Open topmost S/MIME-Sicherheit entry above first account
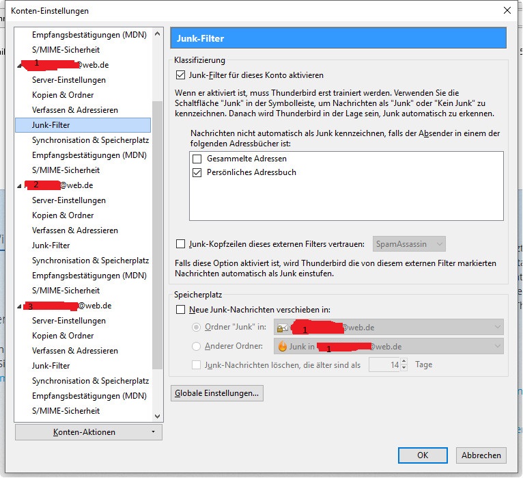Screen dimensions: 523x478 66,50
